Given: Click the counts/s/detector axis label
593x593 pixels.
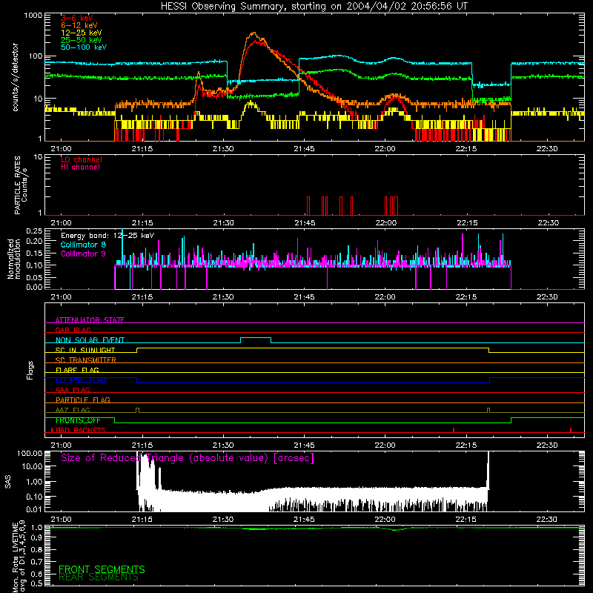Looking at the screenshot, I should click(x=15, y=77).
